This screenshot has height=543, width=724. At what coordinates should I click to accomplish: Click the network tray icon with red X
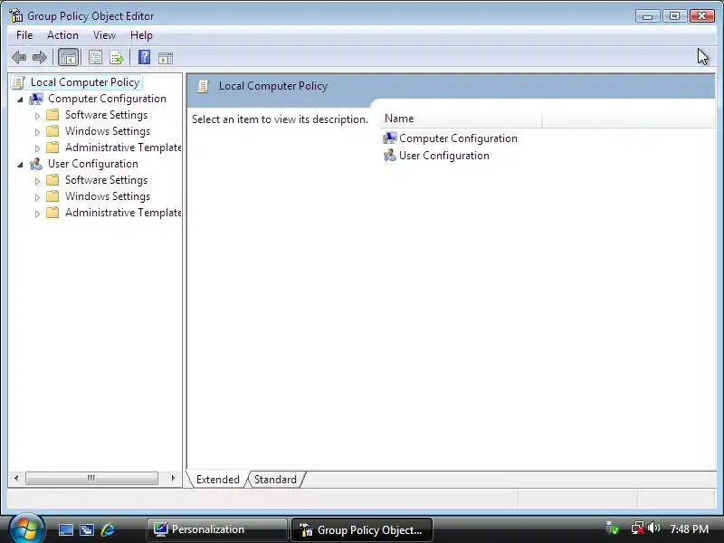(x=638, y=528)
